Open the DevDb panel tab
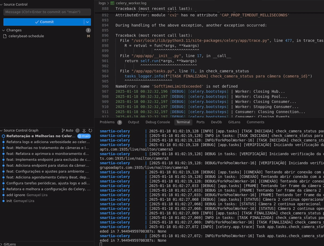Viewport: 324px width, 246px height. [216, 122]
